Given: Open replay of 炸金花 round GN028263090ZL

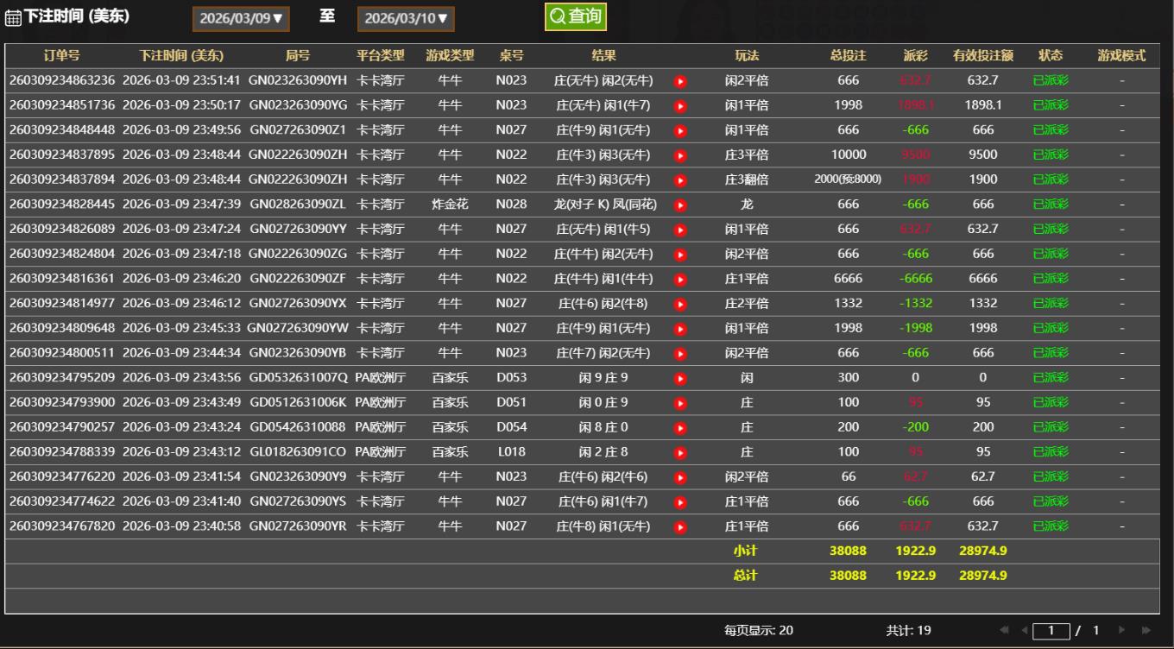Looking at the screenshot, I should pyautogui.click(x=680, y=205).
